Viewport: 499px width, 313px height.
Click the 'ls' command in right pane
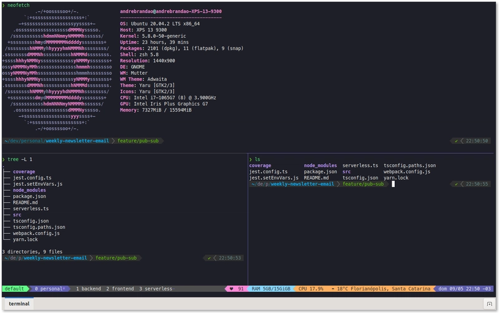[257, 160]
